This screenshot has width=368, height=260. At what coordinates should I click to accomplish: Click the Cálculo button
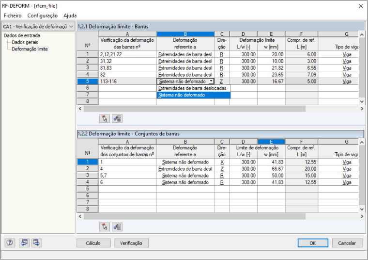click(93, 243)
